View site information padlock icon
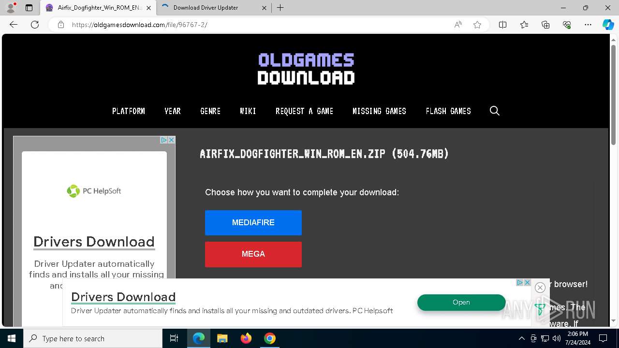Screen dimensions: 619x348 (61, 25)
